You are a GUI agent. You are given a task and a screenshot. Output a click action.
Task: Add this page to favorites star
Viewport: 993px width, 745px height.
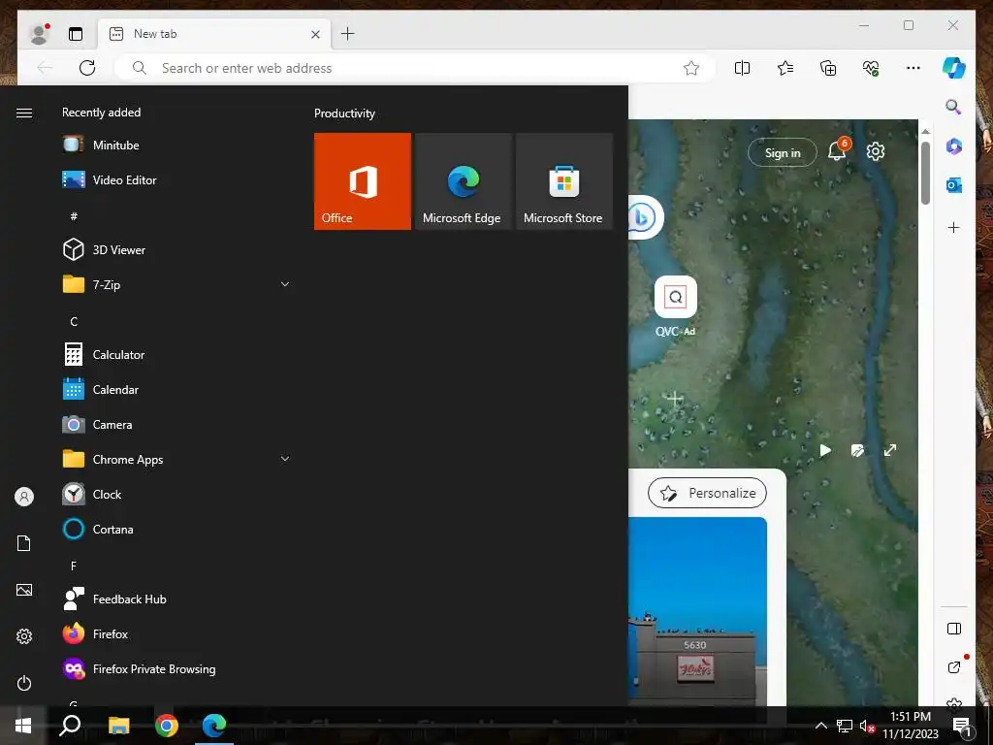(690, 68)
